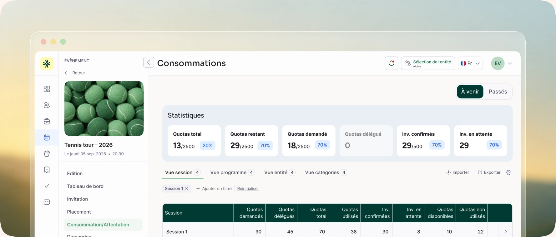Select the Vue session tab
The height and width of the screenshot is (237, 556).
point(183,172)
